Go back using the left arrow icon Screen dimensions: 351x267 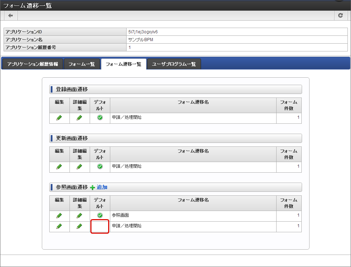11,16
